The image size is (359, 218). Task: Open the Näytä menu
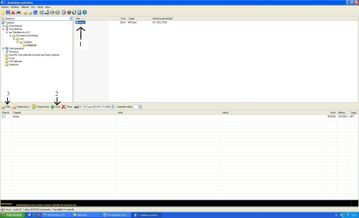pyautogui.click(x=40, y=7)
